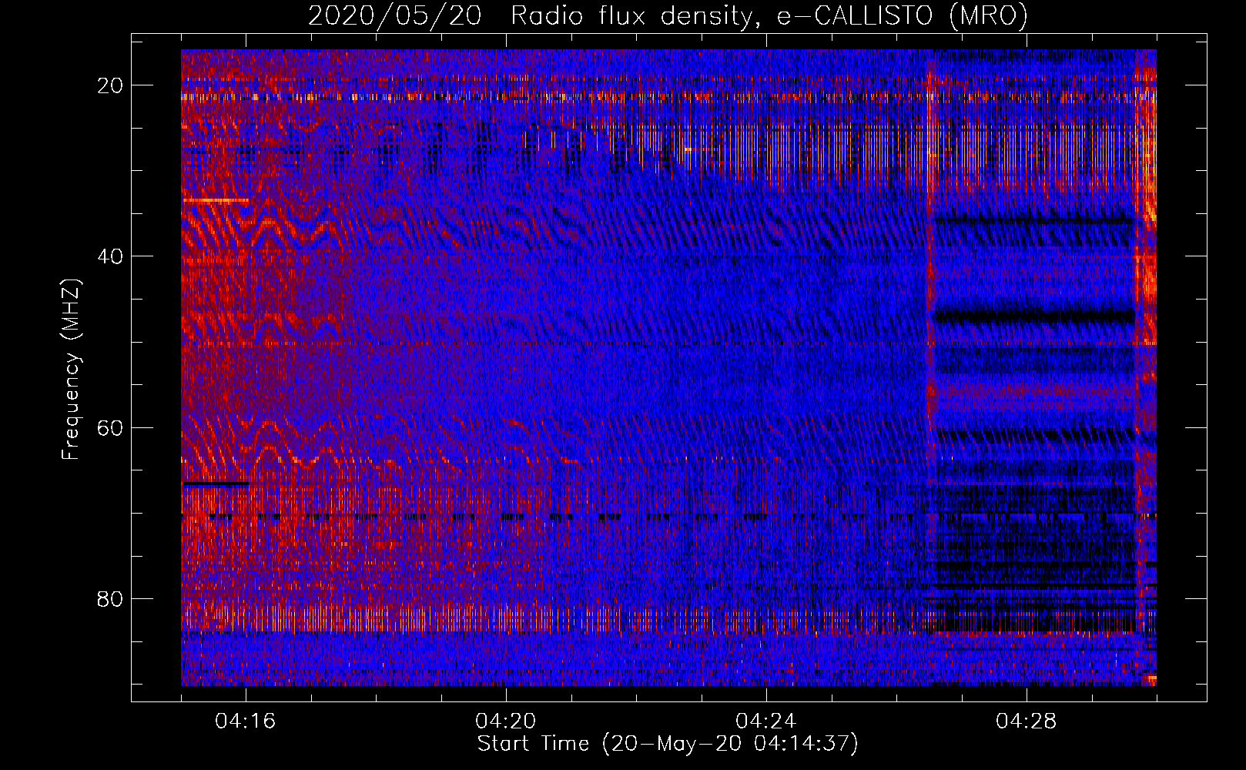
Task: Click the 80 MHz frequency tick label
Action: [x=111, y=599]
